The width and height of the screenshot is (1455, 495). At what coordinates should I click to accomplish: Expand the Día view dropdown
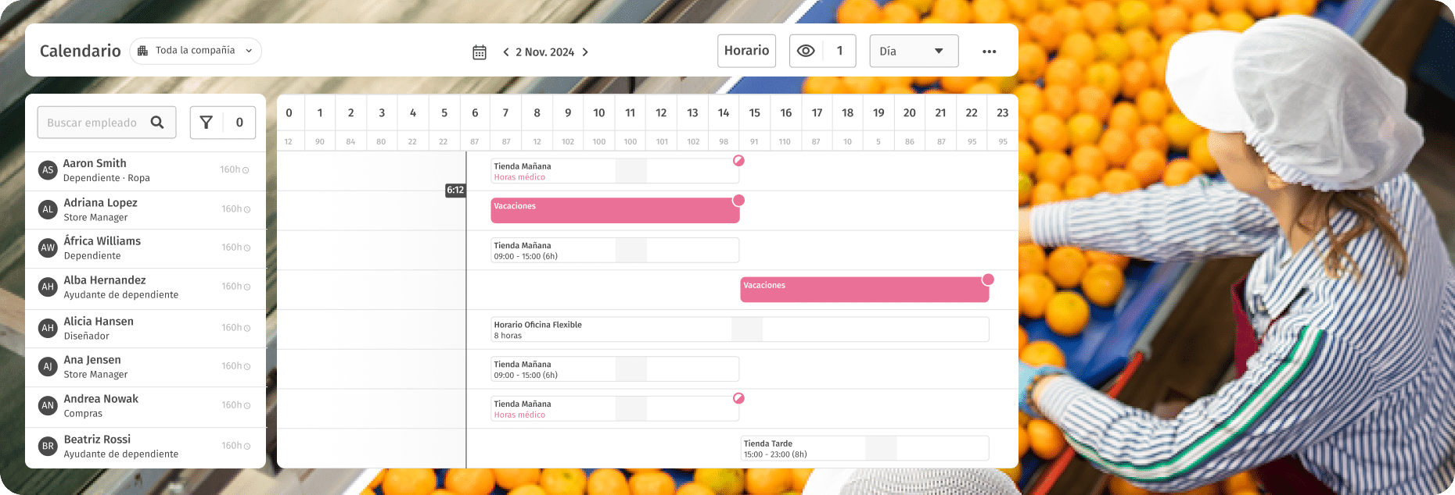[x=914, y=52]
